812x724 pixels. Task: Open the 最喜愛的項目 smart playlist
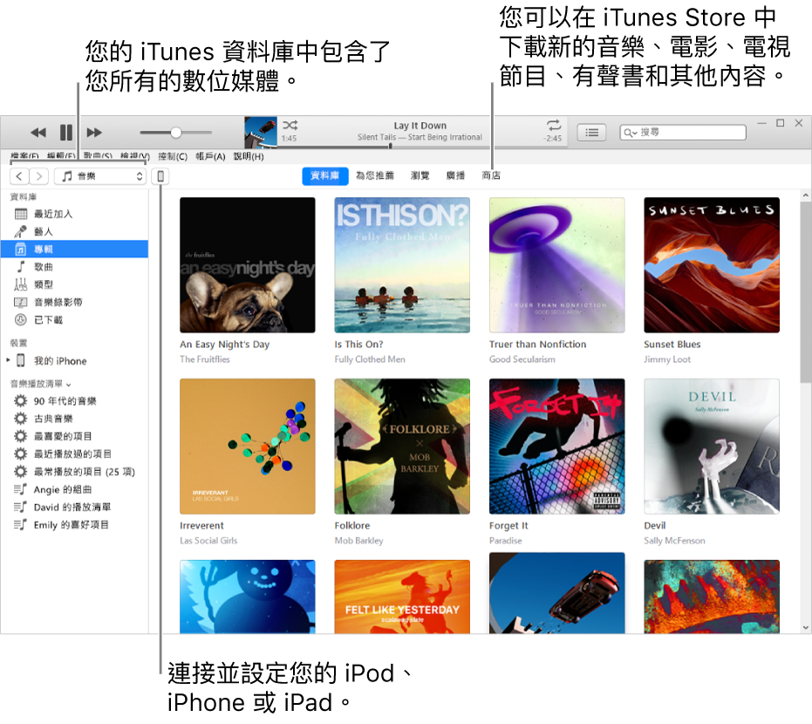(75, 436)
